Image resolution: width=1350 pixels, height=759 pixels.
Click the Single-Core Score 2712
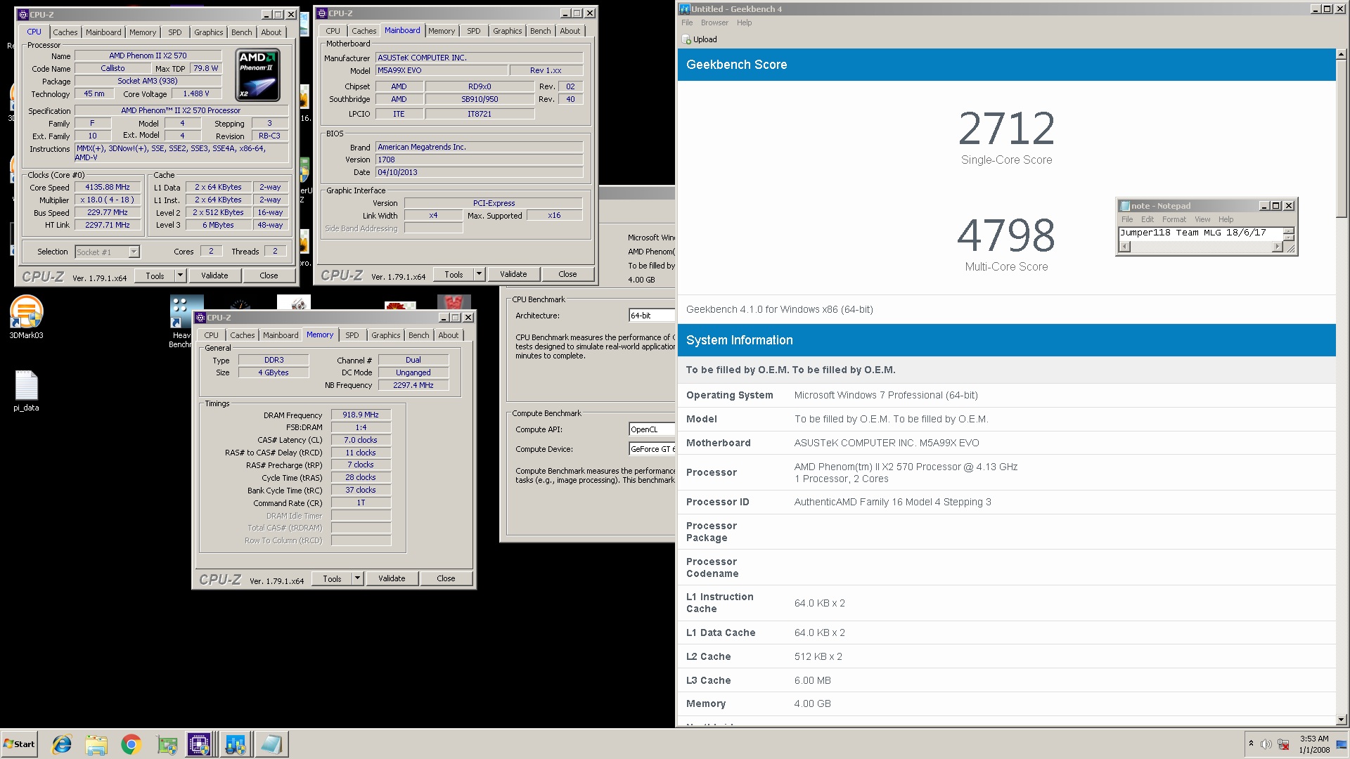click(x=1006, y=128)
